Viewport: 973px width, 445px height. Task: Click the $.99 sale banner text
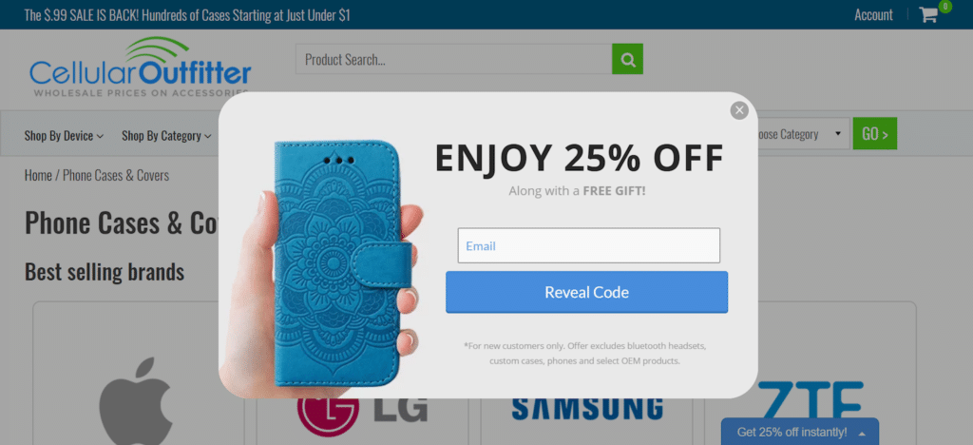[x=187, y=15]
